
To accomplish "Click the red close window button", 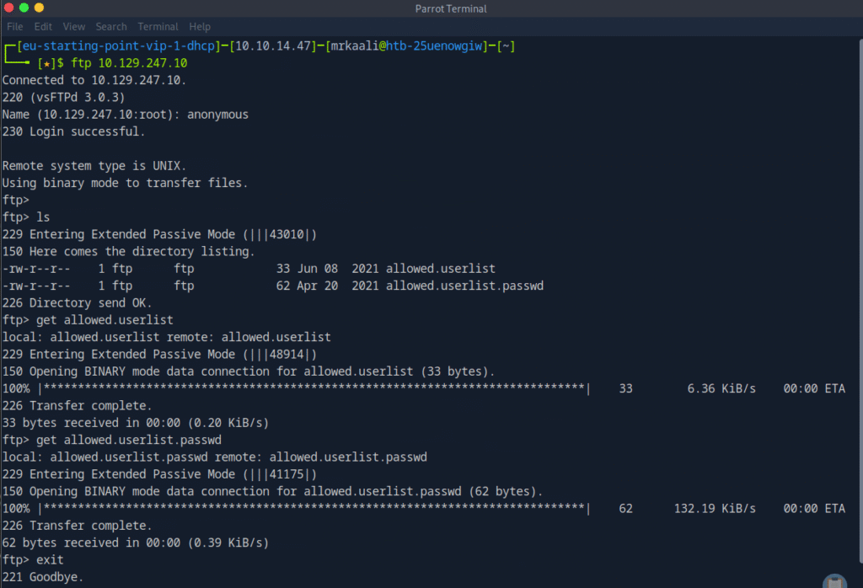I will (9, 8).
